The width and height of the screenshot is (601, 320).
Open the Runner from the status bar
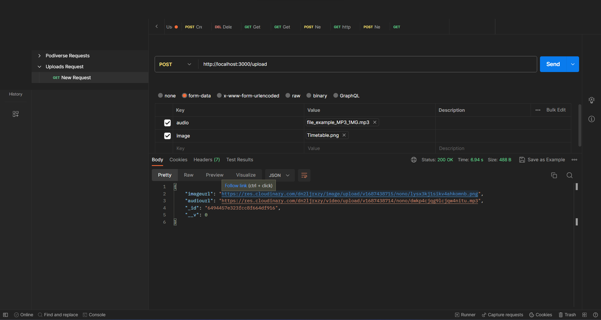click(465, 315)
